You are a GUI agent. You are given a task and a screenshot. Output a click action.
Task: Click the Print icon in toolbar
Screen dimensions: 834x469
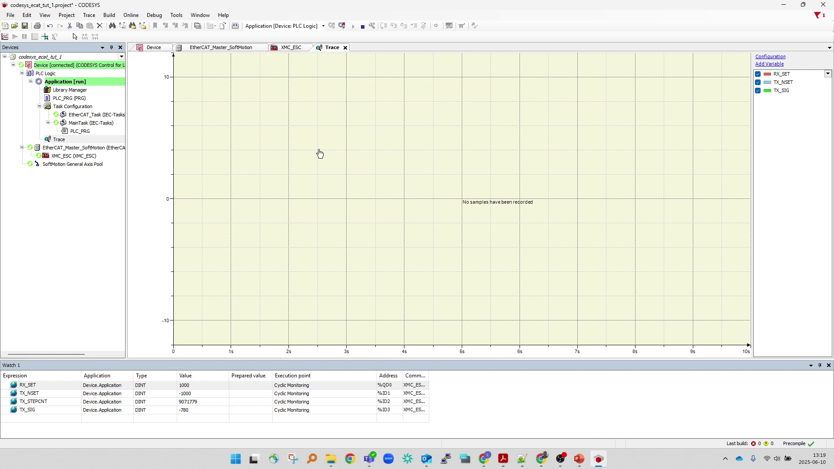coord(37,26)
